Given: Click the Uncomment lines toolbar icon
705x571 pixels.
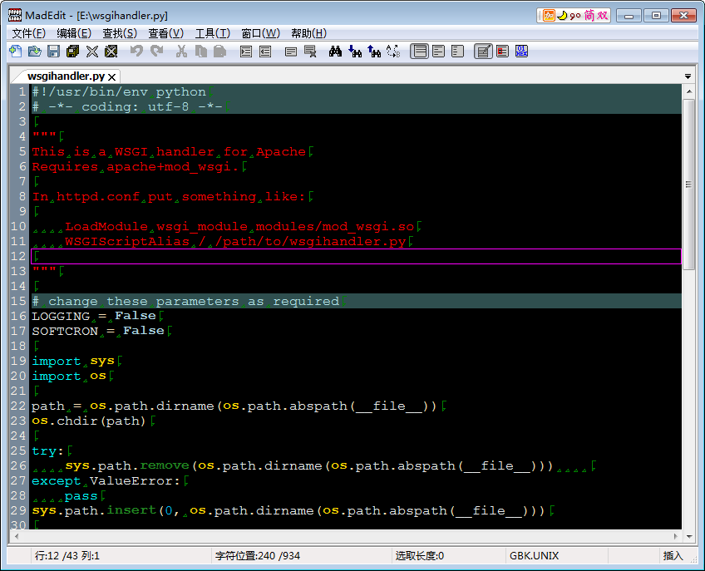Looking at the screenshot, I should coord(310,52).
